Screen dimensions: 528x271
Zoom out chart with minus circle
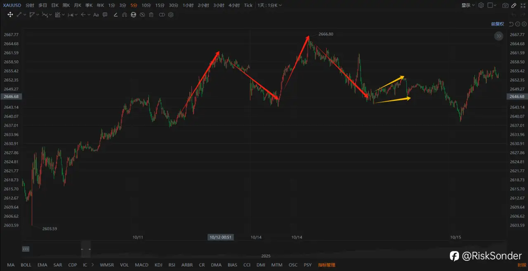point(518,24)
